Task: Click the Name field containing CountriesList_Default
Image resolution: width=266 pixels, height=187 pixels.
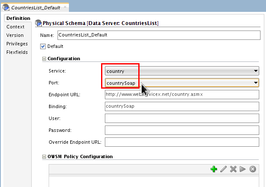Action: pyautogui.click(x=159, y=35)
